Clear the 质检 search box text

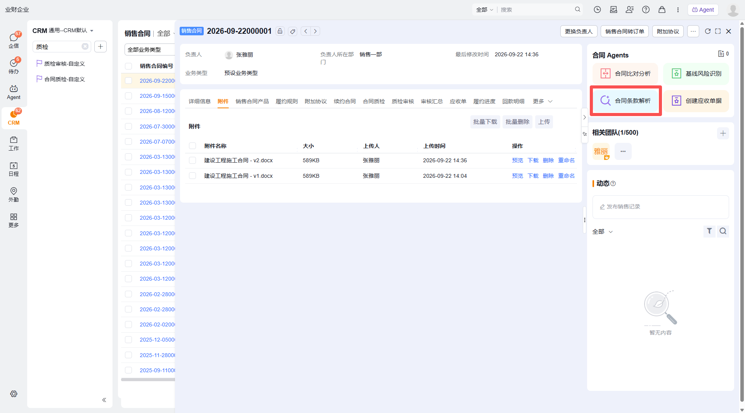pos(85,47)
